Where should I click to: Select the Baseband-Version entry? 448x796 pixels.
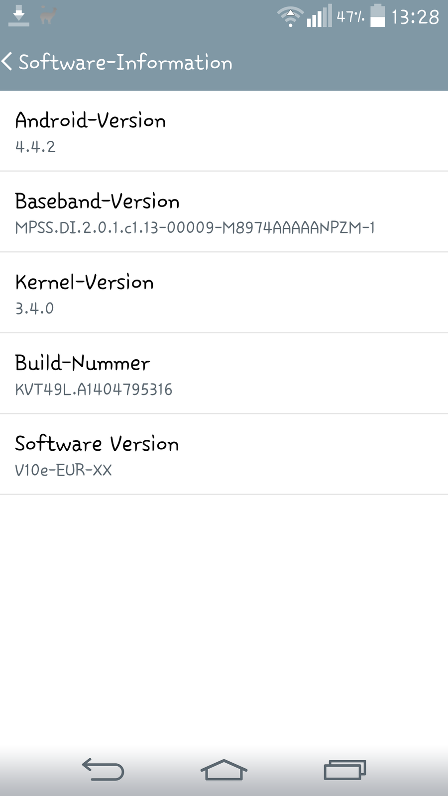(224, 212)
